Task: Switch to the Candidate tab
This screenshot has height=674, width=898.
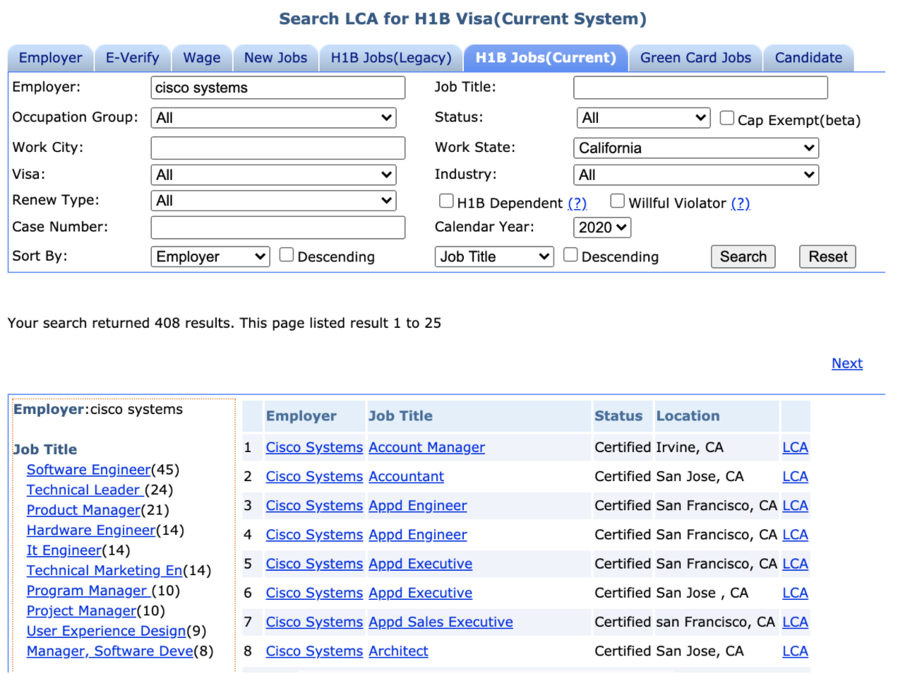Action: (808, 58)
